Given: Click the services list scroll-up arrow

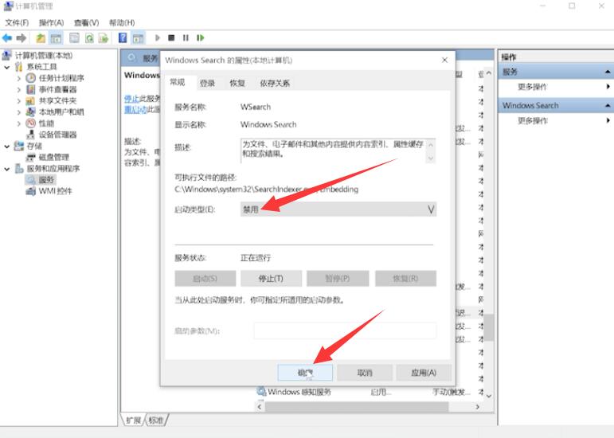Looking at the screenshot, I should point(489,73).
